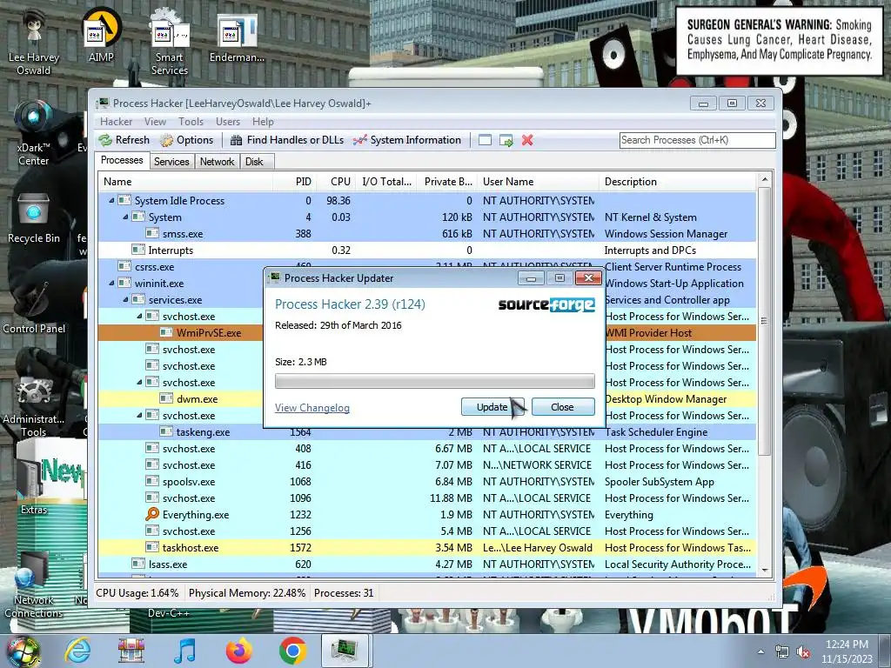The width and height of the screenshot is (891, 668).
Task: Open the Recycle Bin
Action: coord(34,218)
